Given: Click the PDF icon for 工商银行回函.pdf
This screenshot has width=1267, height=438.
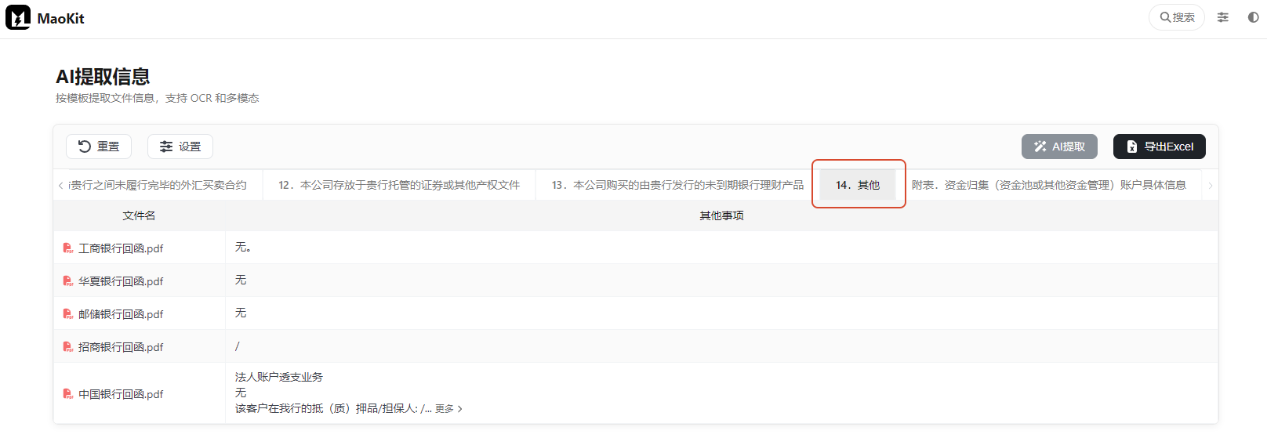Looking at the screenshot, I should (x=68, y=248).
